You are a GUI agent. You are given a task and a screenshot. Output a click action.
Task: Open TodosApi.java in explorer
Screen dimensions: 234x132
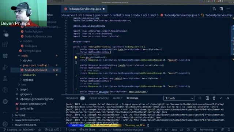34,32
